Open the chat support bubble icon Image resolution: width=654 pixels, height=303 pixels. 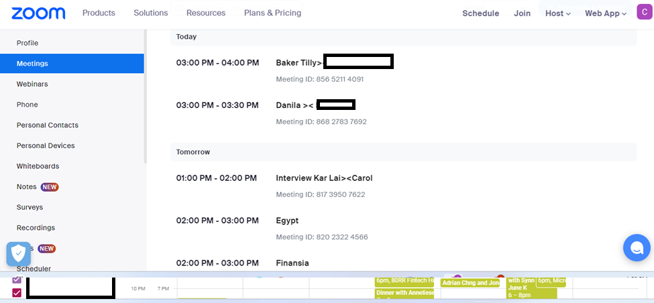pyautogui.click(x=637, y=247)
